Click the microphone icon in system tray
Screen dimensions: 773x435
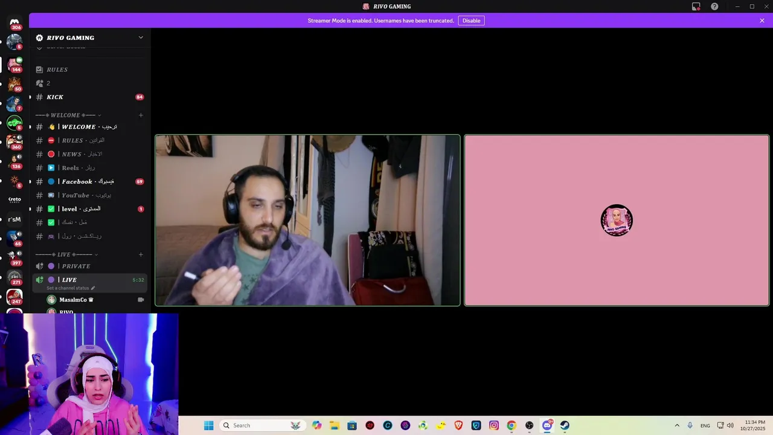pos(690,425)
